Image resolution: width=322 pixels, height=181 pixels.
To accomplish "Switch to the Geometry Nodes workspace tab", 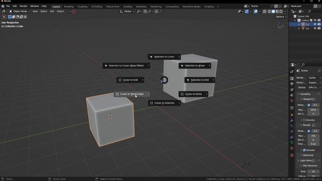I will pyautogui.click(x=191, y=7).
